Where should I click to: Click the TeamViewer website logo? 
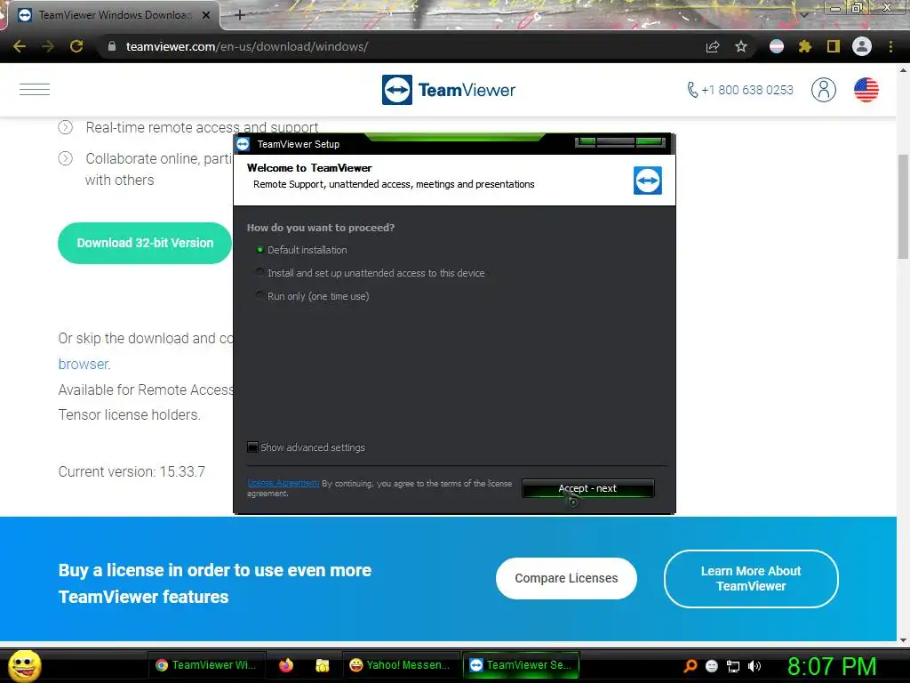(449, 90)
